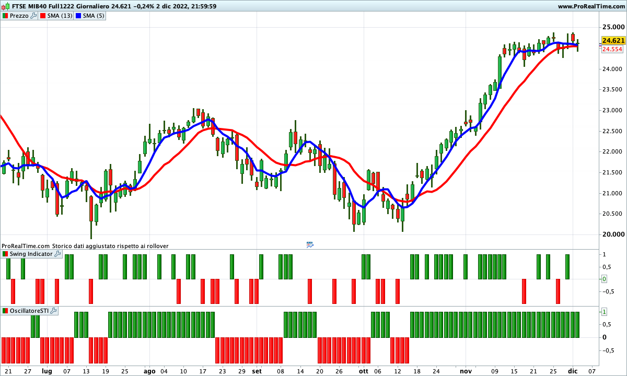Click the 23.000 price axis value
This screenshot has height=376, width=627.
pyautogui.click(x=612, y=111)
